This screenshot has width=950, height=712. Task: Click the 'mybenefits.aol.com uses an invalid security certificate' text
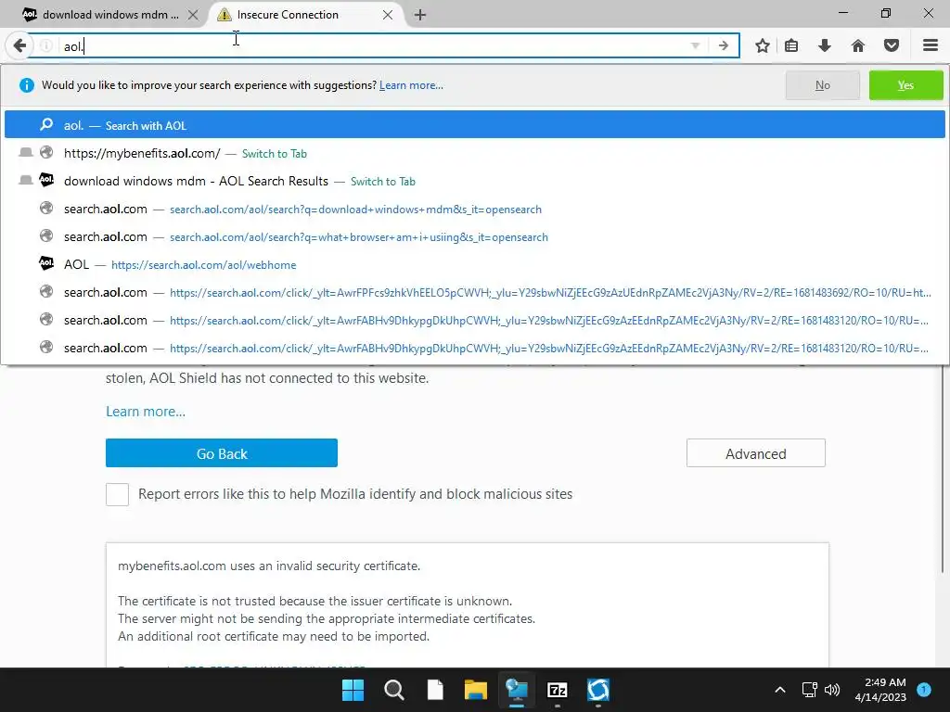pos(269,566)
